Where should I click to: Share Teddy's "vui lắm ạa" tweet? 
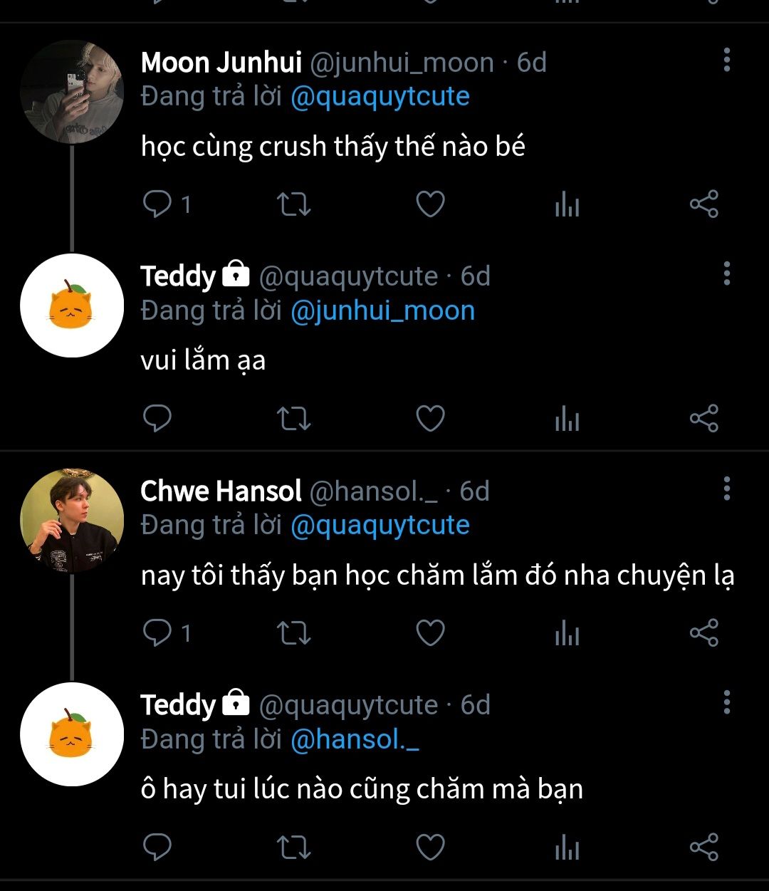tap(703, 418)
